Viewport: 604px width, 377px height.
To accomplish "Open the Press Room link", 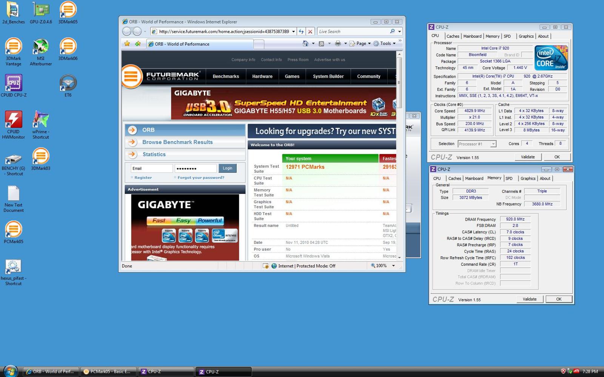I will (x=298, y=60).
